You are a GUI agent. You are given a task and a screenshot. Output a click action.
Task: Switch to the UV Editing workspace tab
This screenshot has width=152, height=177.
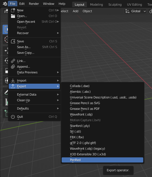[x=134, y=5]
